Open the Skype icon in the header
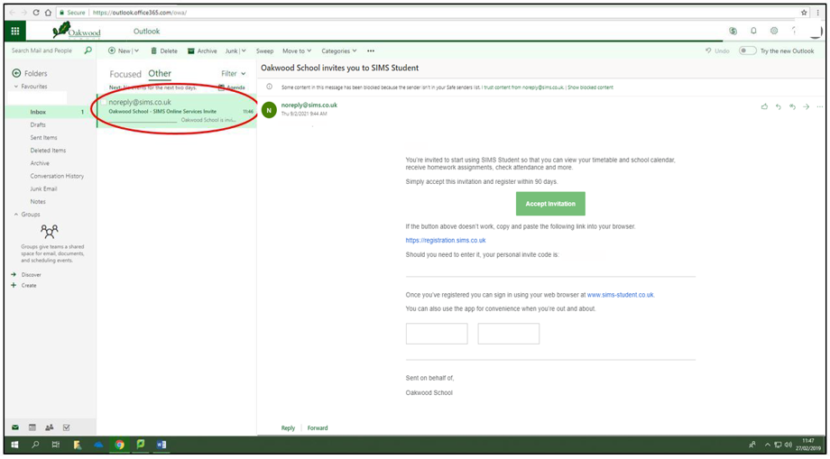This screenshot has height=459, width=830. click(x=733, y=32)
